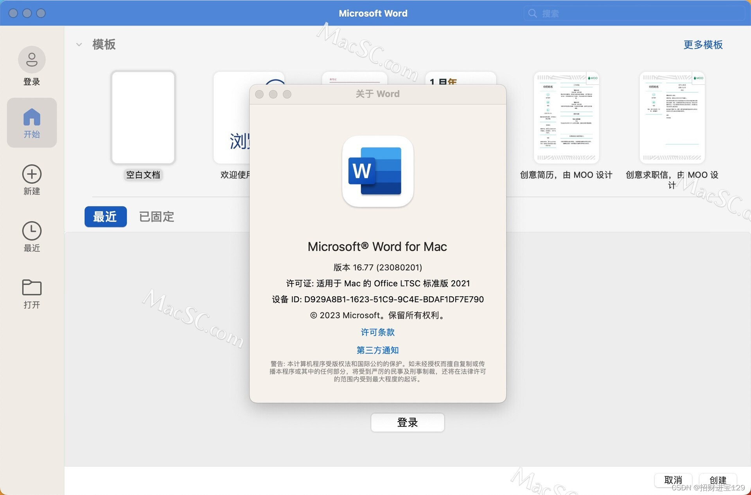The height and width of the screenshot is (495, 751).
Task: Open 更多模板 link
Action: [703, 45]
